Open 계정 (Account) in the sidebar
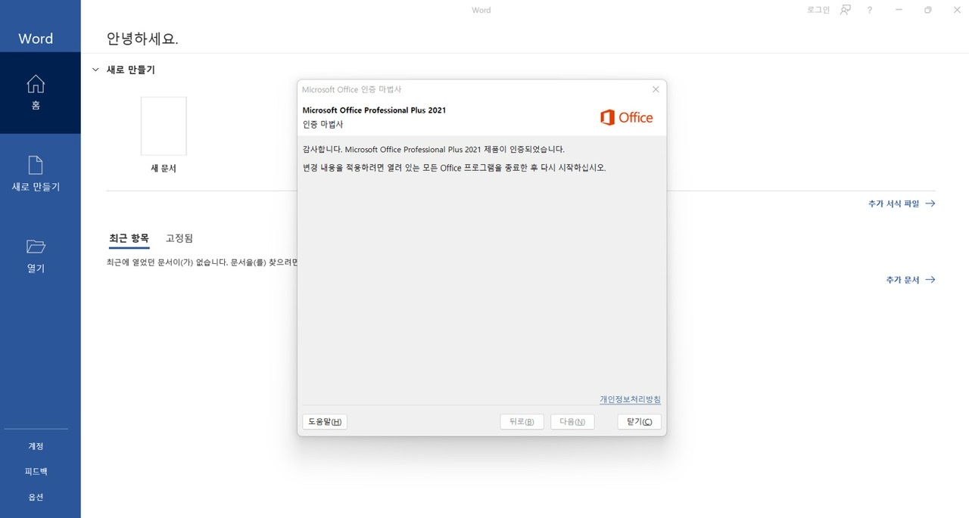 click(36, 446)
